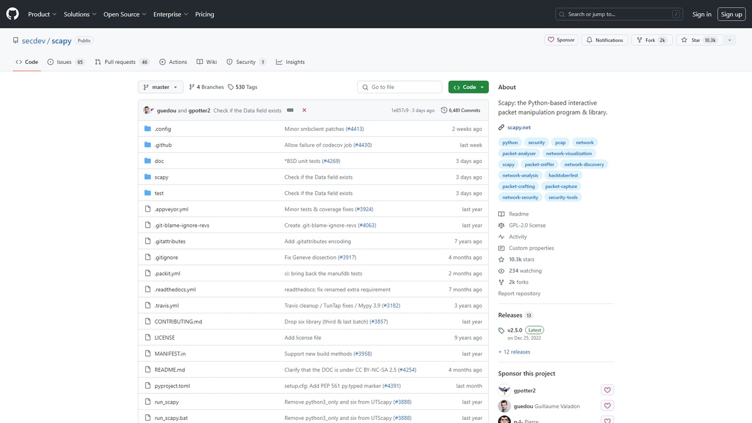Open the Star lists dropdown arrow
The image size is (752, 423).
[730, 40]
